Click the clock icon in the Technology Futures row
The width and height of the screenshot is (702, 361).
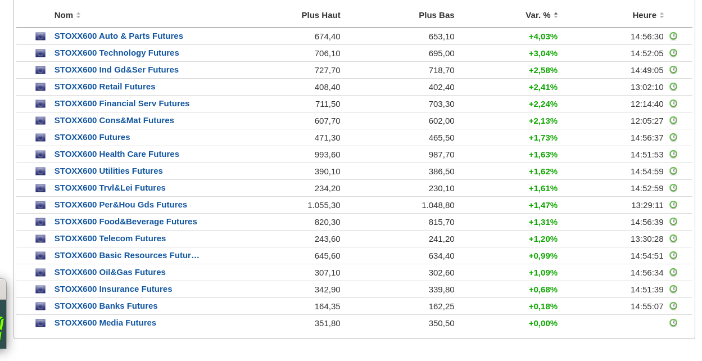673,53
